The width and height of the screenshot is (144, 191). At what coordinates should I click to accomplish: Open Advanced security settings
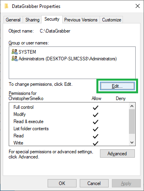coord(117,154)
